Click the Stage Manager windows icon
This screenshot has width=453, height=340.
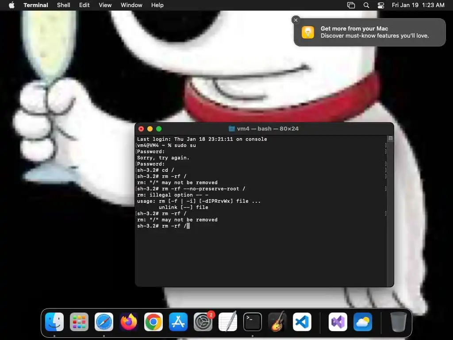click(x=351, y=5)
